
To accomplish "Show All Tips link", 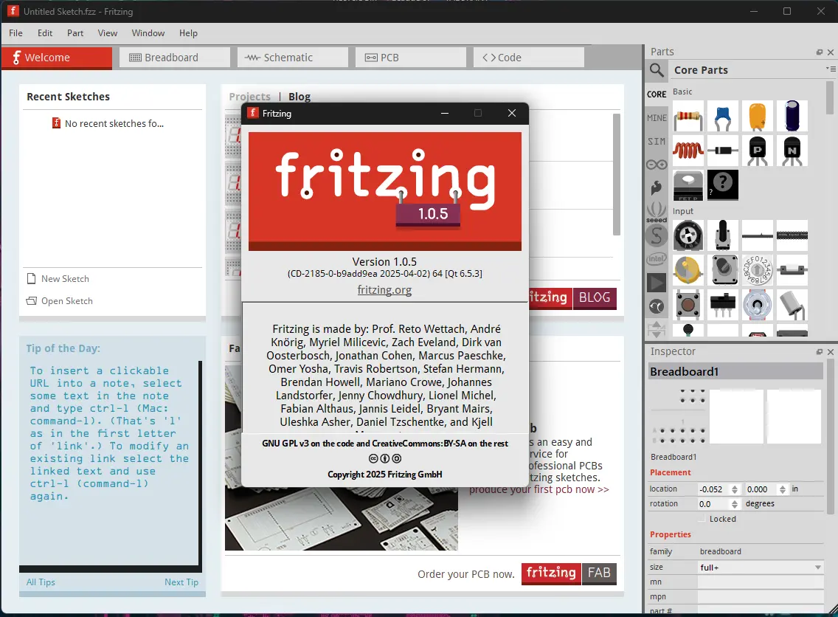I will coord(41,582).
